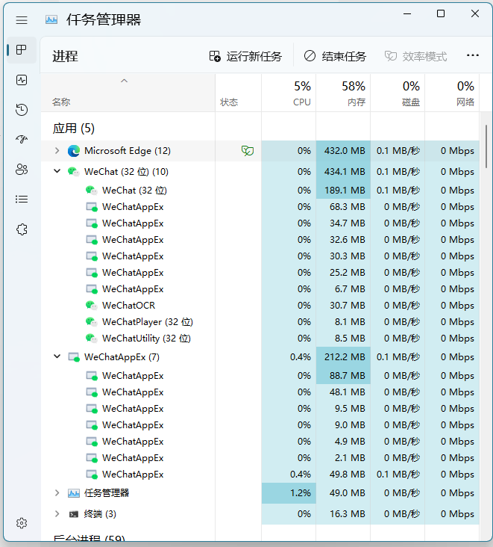Select the WeChatAppEx row using 25.2 MB
The width and height of the screenshot is (493, 547).
click(x=260, y=273)
